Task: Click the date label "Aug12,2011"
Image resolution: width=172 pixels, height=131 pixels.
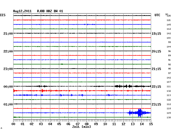Action: [x=22, y=11]
